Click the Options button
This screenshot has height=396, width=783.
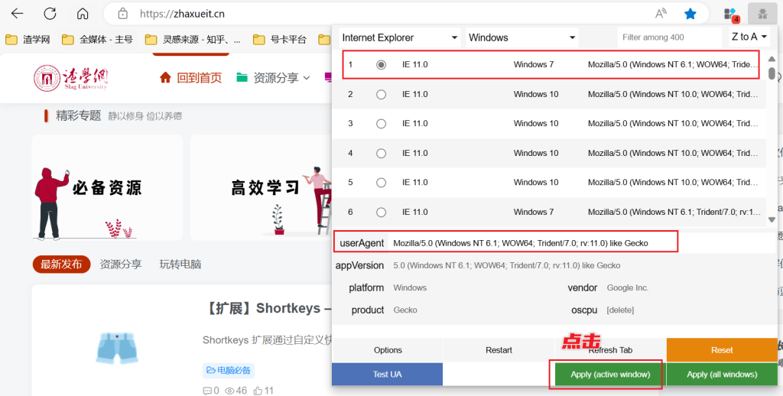(388, 350)
